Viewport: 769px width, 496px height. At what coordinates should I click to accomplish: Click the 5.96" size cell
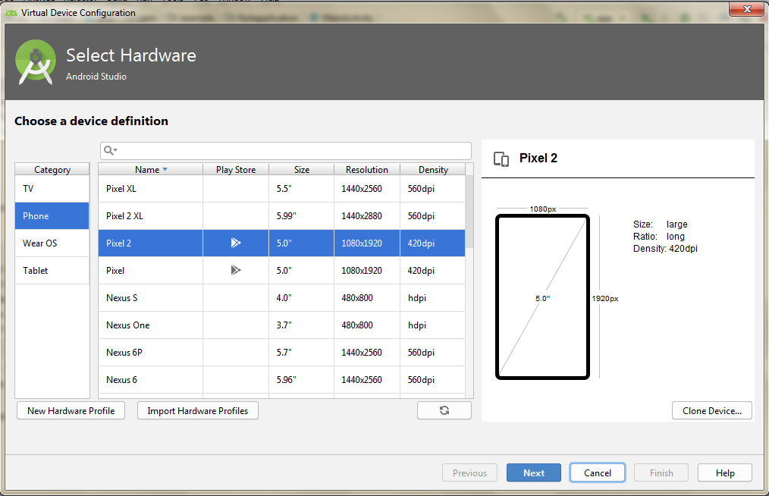point(302,380)
